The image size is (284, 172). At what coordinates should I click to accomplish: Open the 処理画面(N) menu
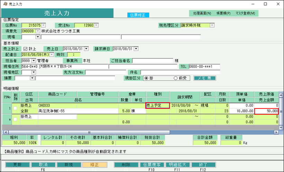point(202,13)
